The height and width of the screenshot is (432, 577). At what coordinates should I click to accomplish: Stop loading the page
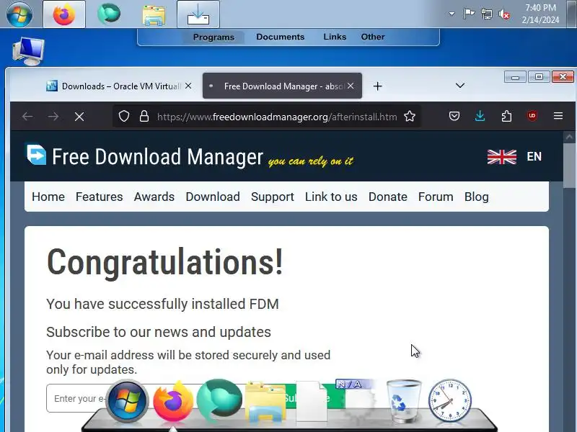coord(79,117)
